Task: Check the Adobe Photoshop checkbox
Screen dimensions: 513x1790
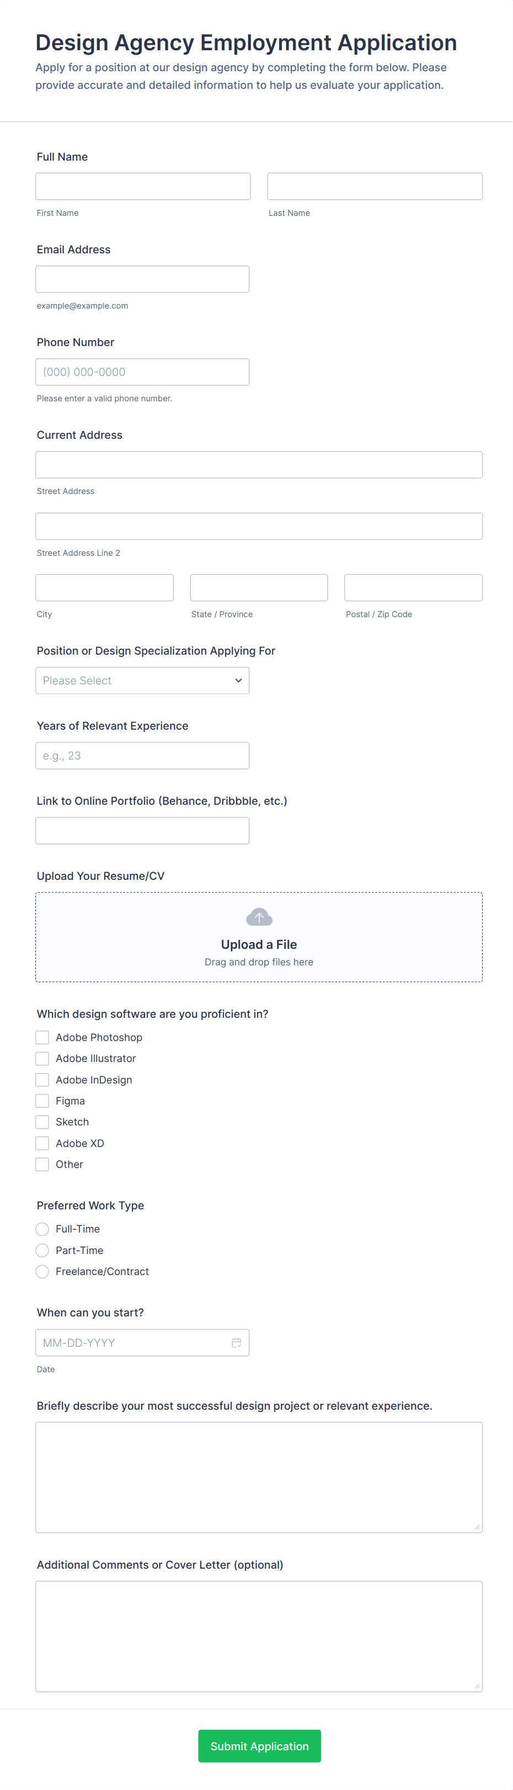Action: pyautogui.click(x=42, y=1038)
